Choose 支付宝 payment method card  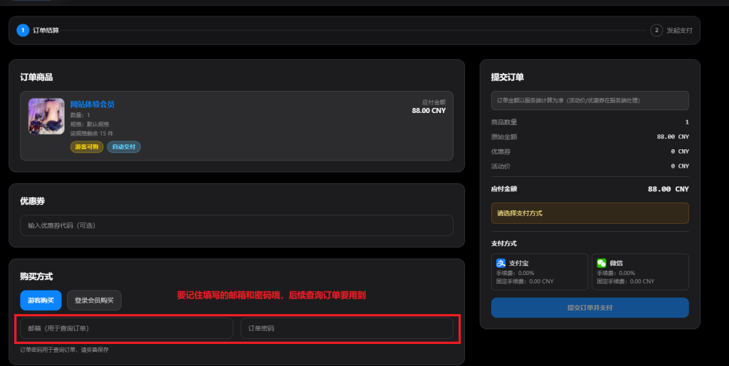point(540,271)
